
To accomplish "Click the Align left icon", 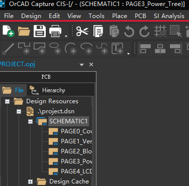I will coord(145,49).
